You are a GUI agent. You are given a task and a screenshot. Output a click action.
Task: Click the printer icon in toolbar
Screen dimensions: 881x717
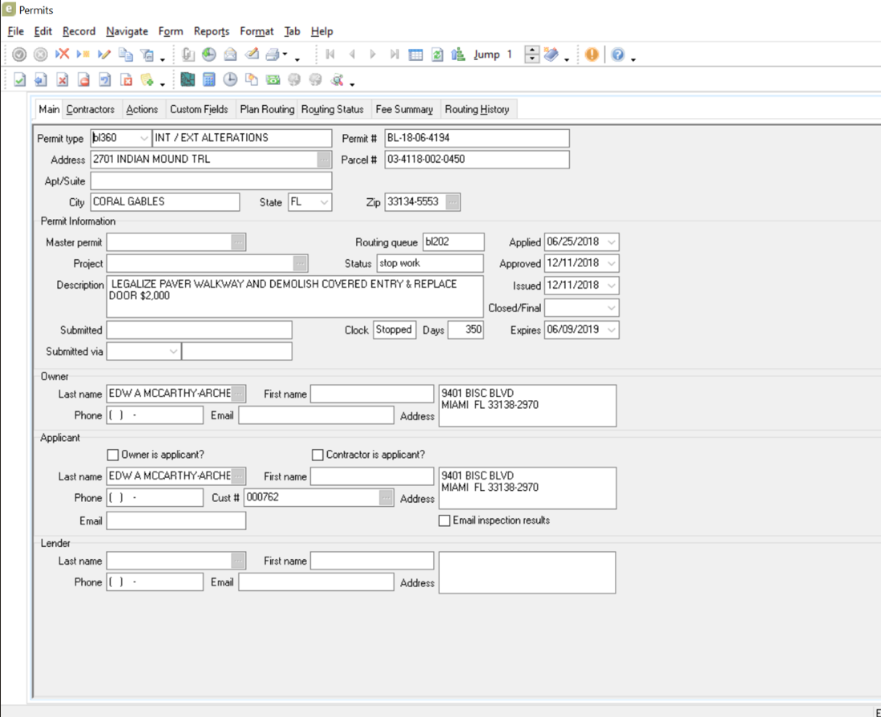point(273,55)
